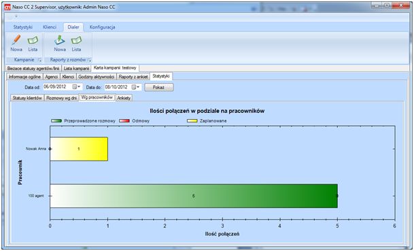Open the Raporty z ankiet tab
The image size is (414, 251).
(133, 77)
